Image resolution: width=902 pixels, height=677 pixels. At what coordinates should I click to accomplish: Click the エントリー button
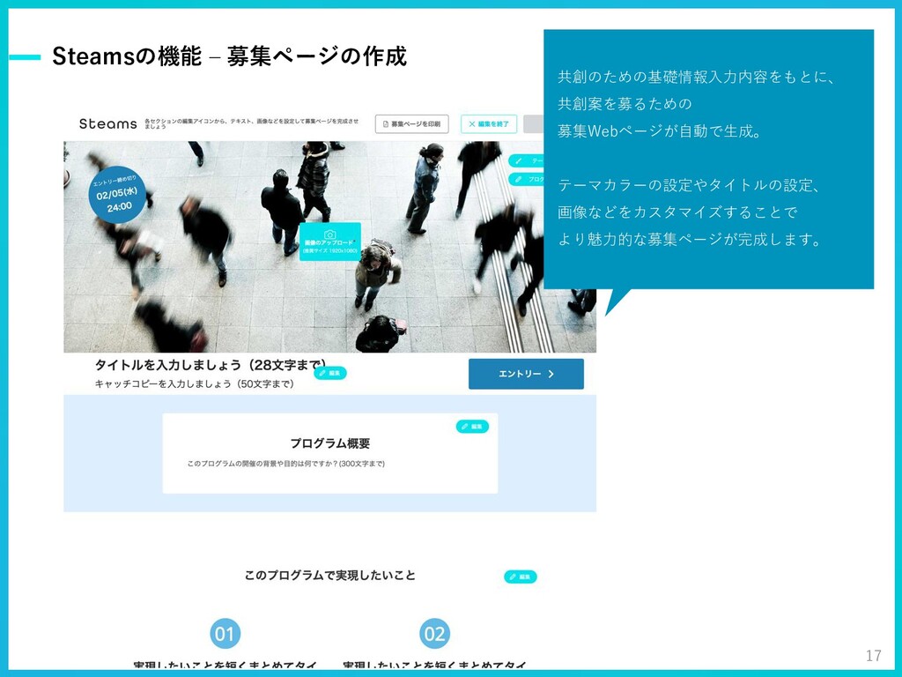[526, 374]
